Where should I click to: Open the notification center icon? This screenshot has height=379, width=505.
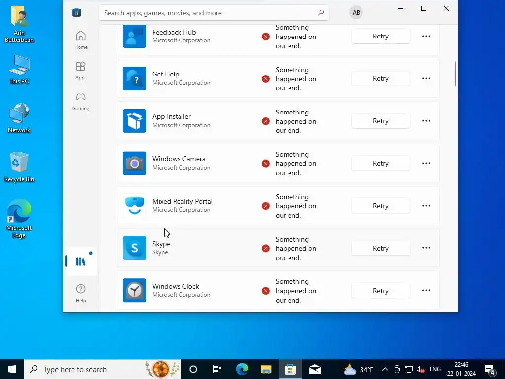(x=490, y=369)
